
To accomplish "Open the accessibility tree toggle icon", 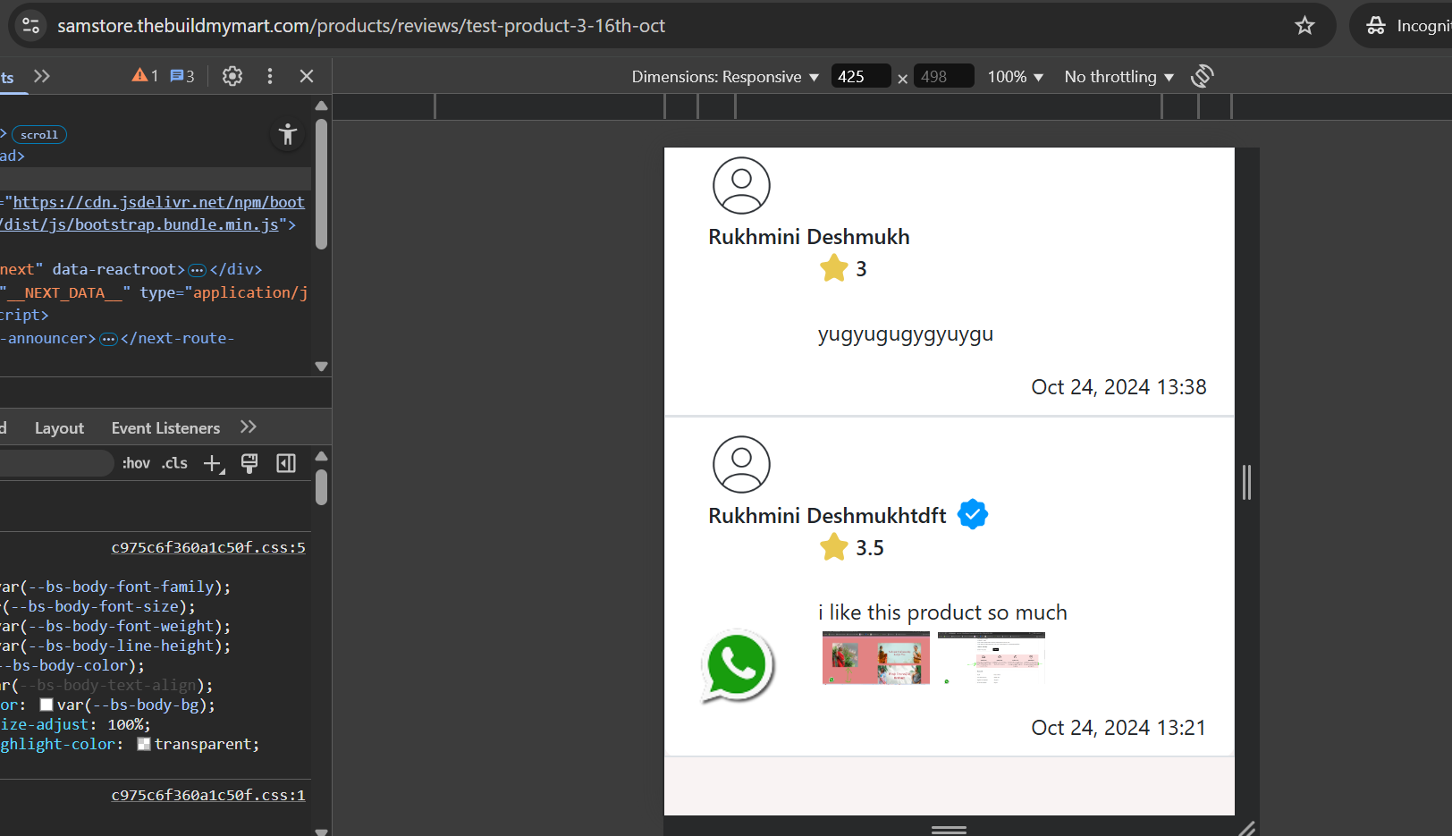I will [x=287, y=135].
